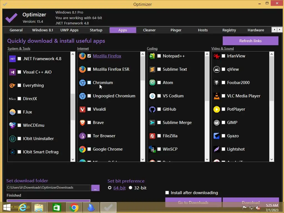Open File Explorer from the taskbar

click(39, 207)
